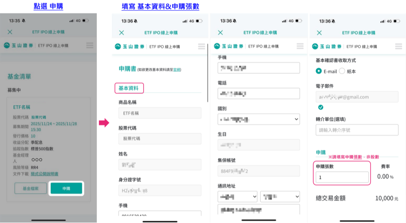
Task: Tap the green 申購 button in the fund card
Action: click(x=66, y=188)
